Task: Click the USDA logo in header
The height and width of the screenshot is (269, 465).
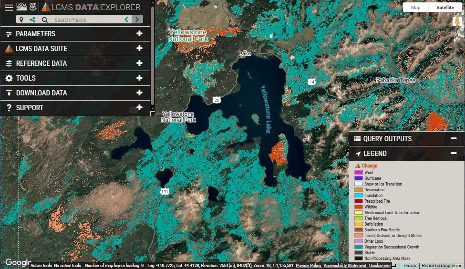Action: click(21, 6)
